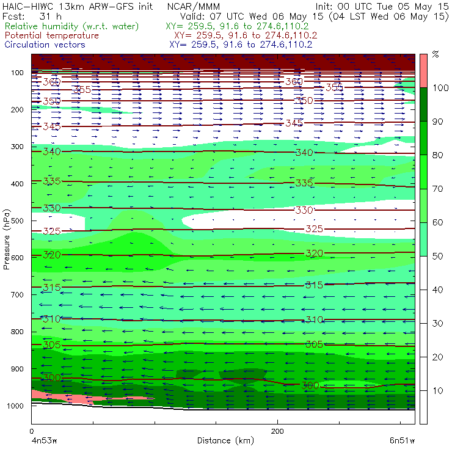Click the 'Distance (km)' horizontal axis title

225,440
